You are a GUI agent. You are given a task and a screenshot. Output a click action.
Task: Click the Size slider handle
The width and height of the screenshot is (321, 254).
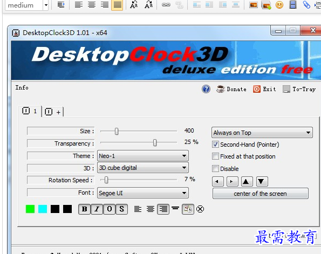pyautogui.click(x=117, y=131)
